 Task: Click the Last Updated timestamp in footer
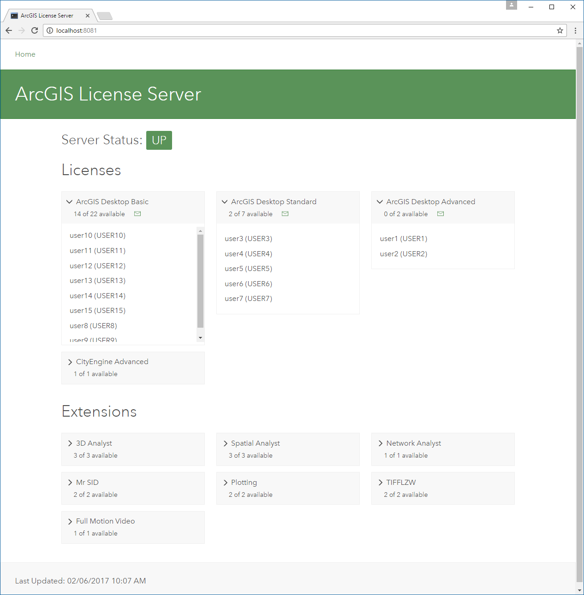pos(80,581)
